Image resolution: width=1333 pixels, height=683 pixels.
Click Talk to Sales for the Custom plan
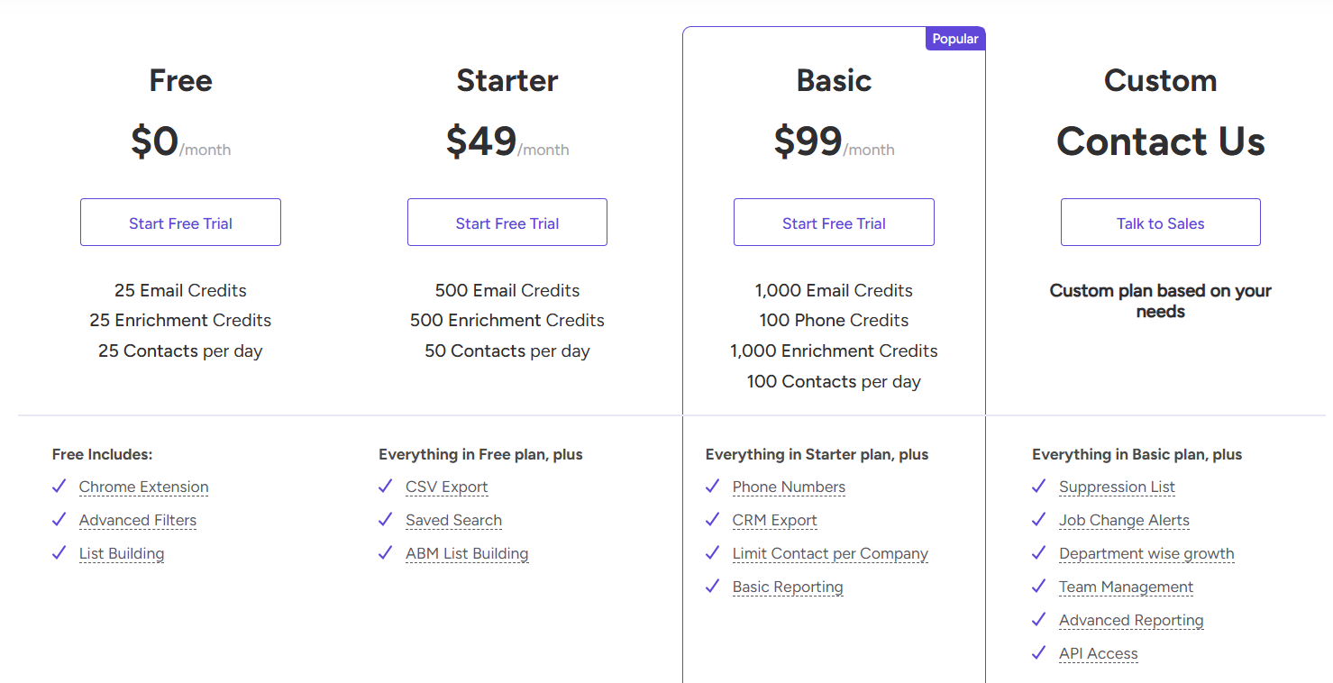point(1160,222)
